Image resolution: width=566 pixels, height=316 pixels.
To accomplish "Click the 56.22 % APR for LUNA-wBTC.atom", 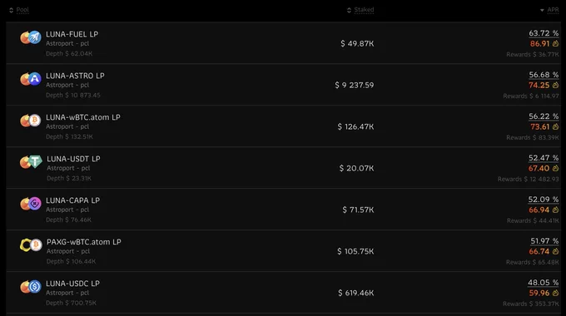I will click(544, 116).
